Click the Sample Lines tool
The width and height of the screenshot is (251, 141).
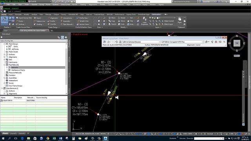[x=82, y=21]
